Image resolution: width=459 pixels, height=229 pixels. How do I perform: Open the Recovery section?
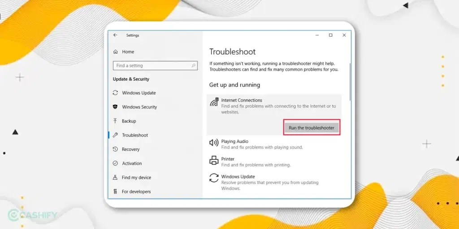coord(130,149)
